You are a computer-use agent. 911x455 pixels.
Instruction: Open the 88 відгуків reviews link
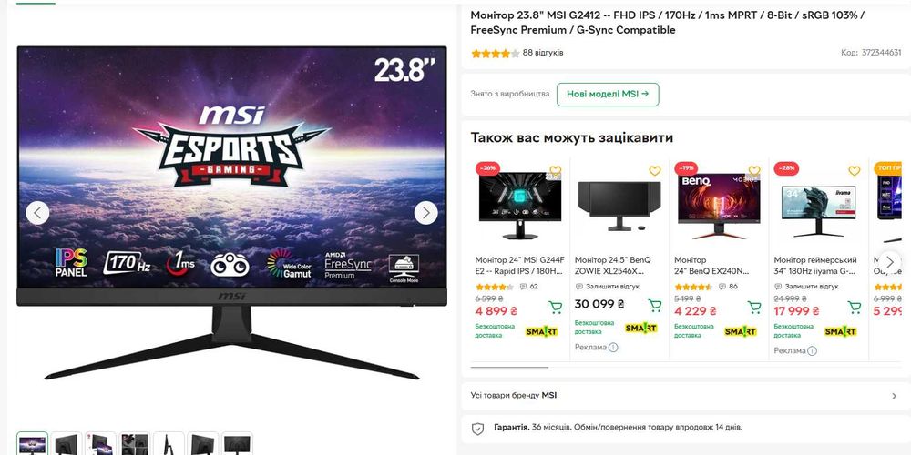pos(543,53)
